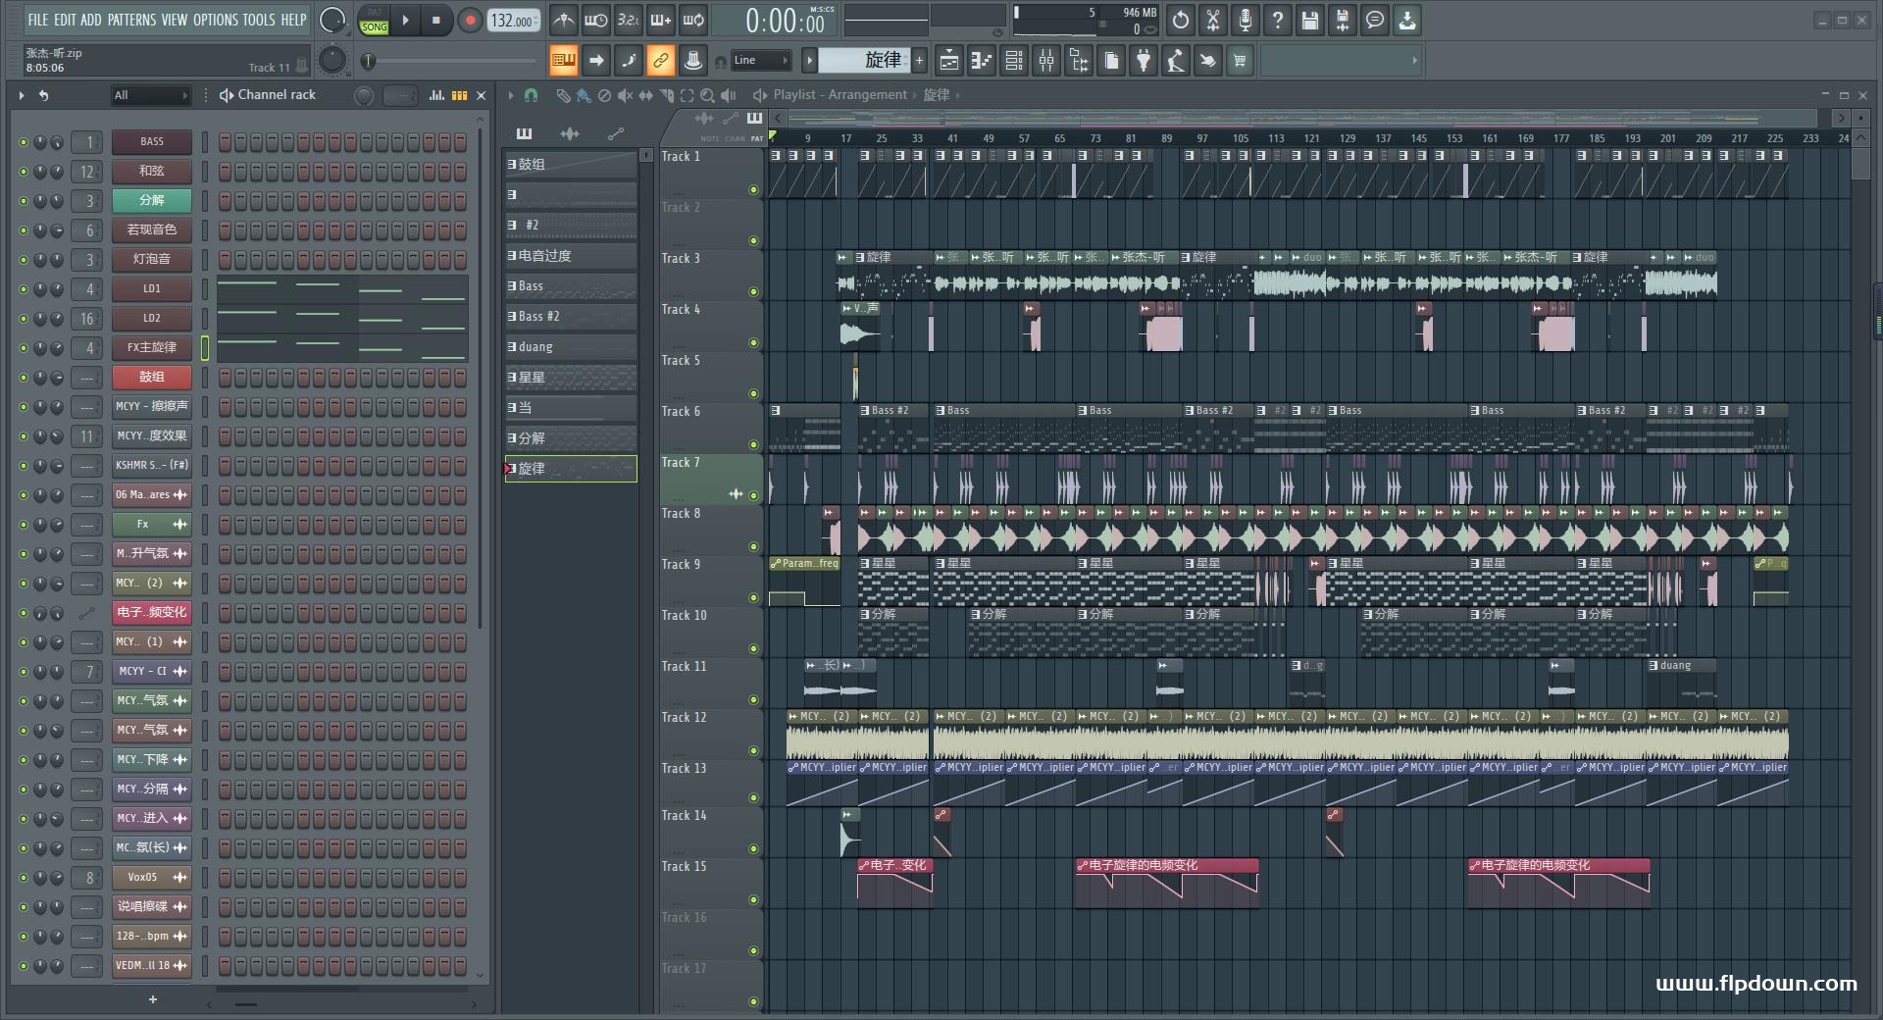The image size is (1883, 1020).
Task: Open the project info speech bubble
Action: (x=1375, y=20)
